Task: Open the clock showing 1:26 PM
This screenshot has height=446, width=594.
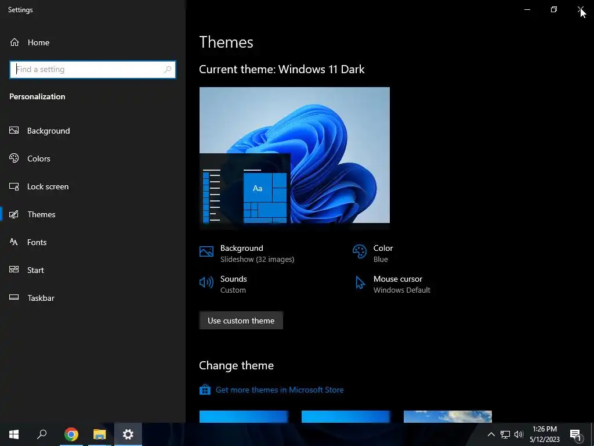Action: (x=544, y=434)
